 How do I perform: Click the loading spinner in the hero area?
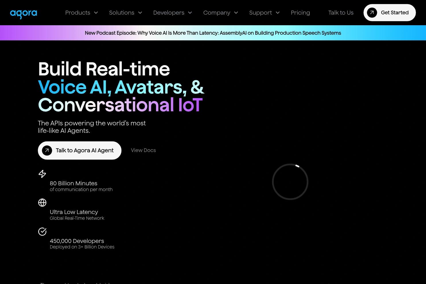[x=290, y=182]
